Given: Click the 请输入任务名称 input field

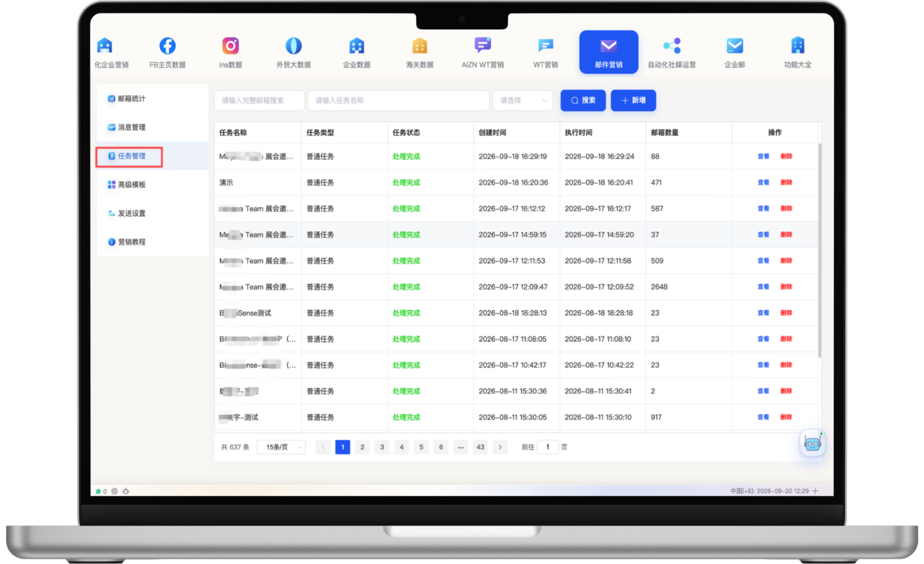Looking at the screenshot, I should [x=399, y=100].
